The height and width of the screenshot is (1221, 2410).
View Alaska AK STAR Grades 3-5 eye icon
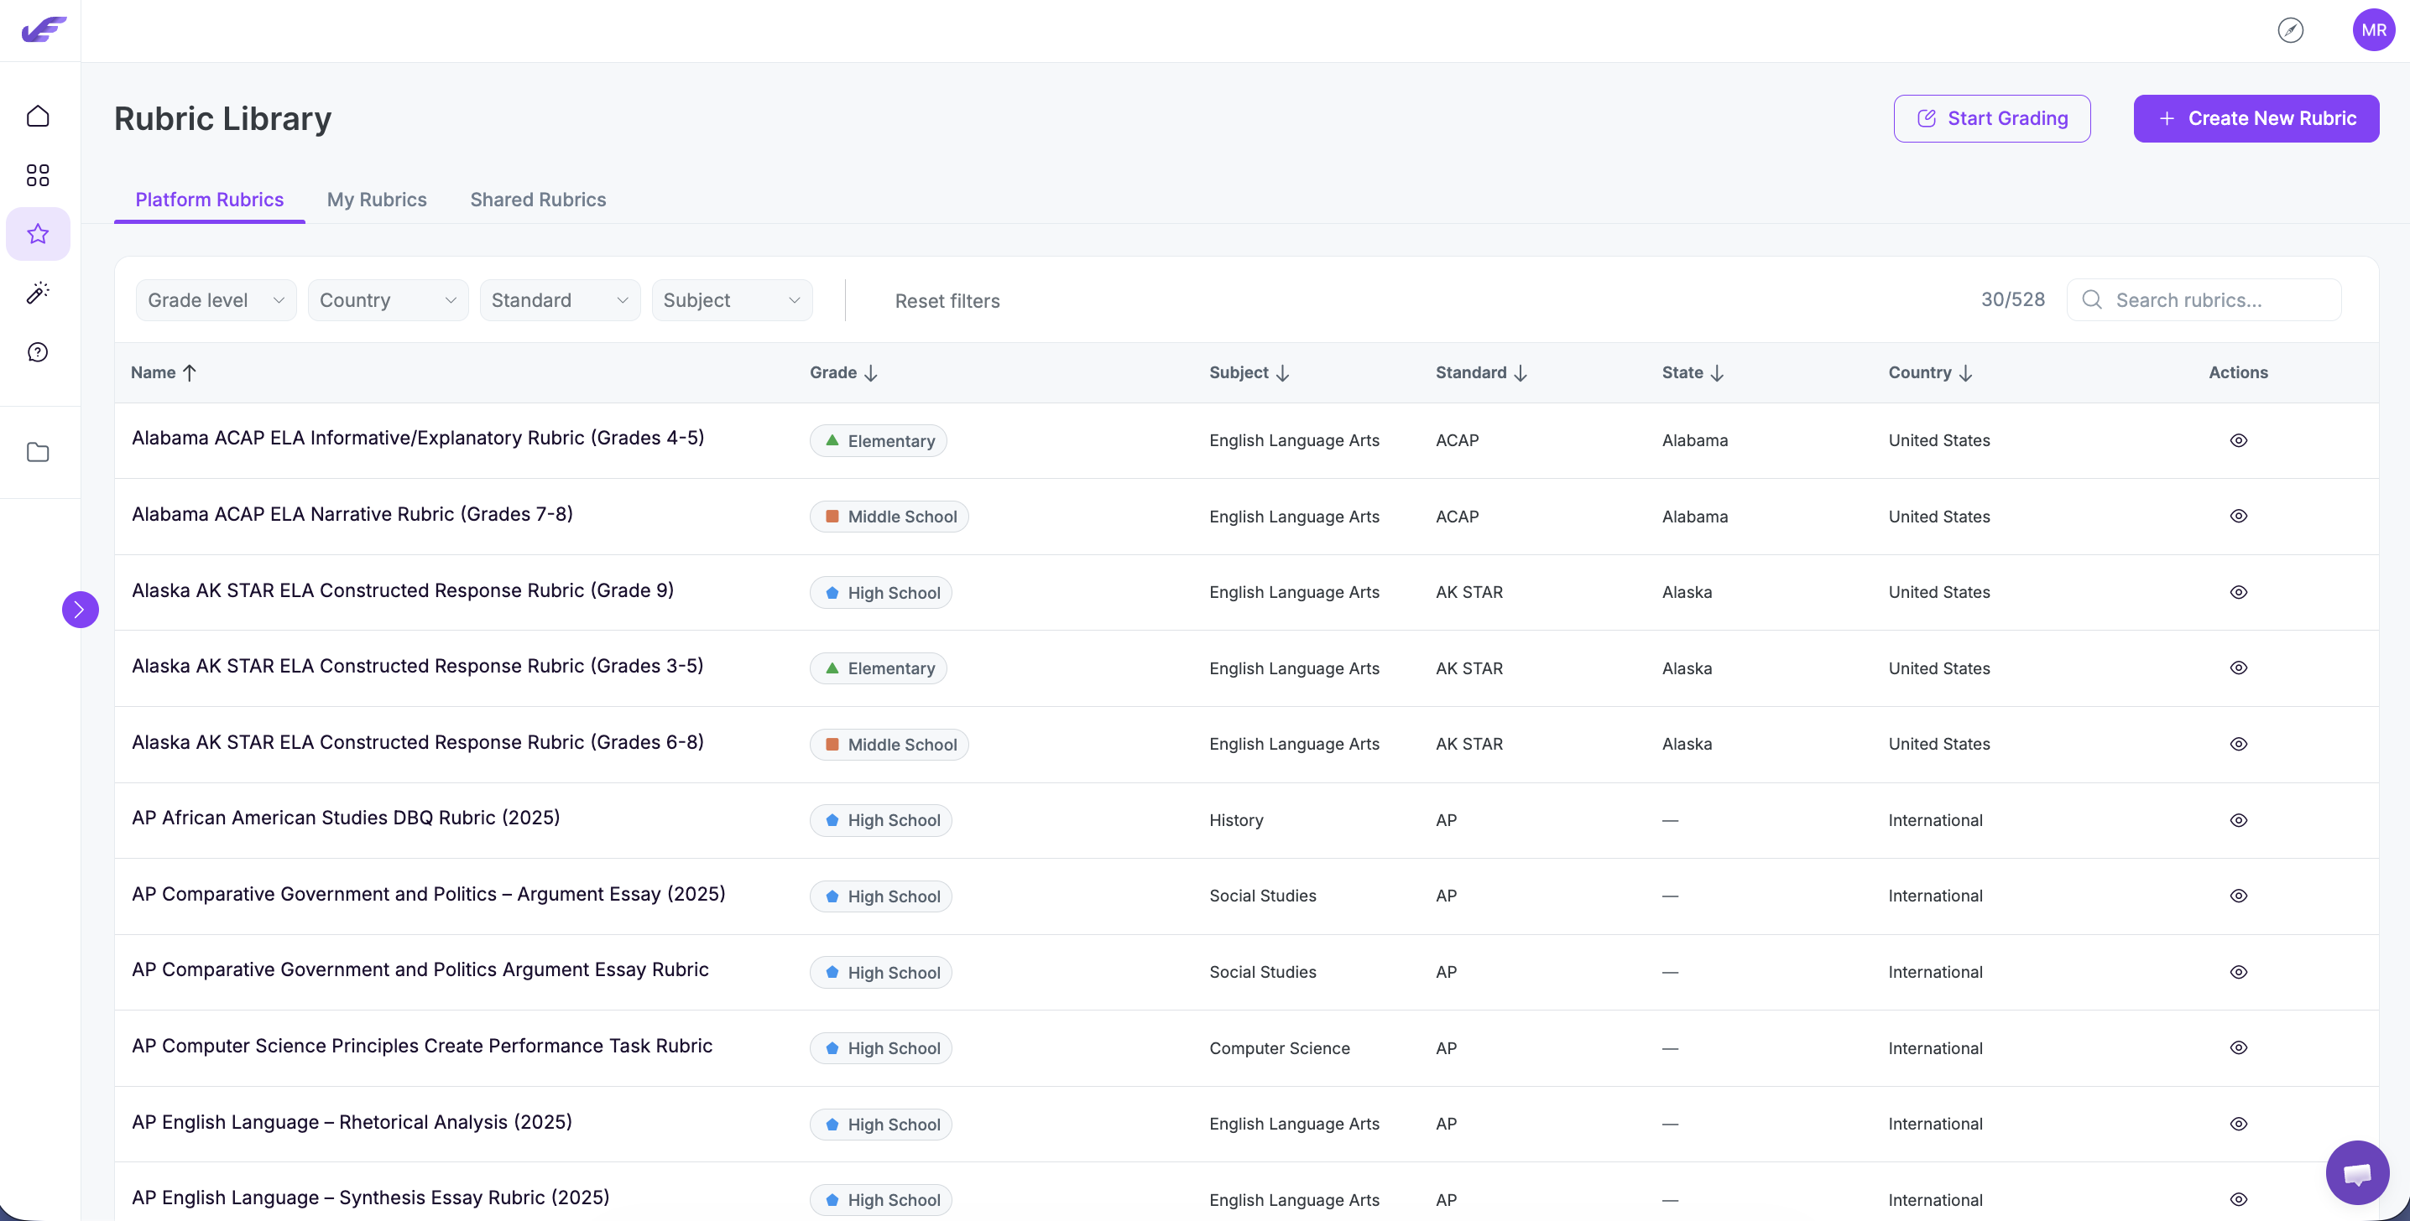(2238, 668)
